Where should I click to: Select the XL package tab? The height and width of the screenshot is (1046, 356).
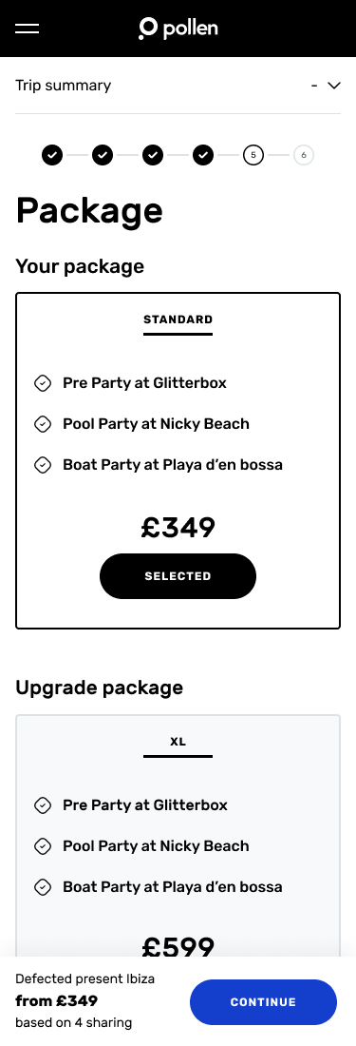178,743
